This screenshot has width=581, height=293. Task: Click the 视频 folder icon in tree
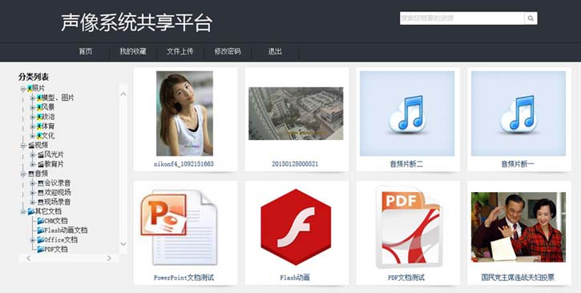pos(31,145)
